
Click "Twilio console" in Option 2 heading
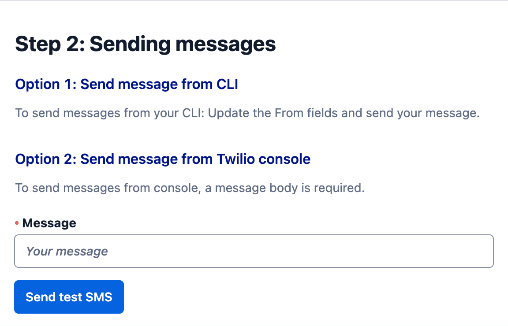coord(263,159)
